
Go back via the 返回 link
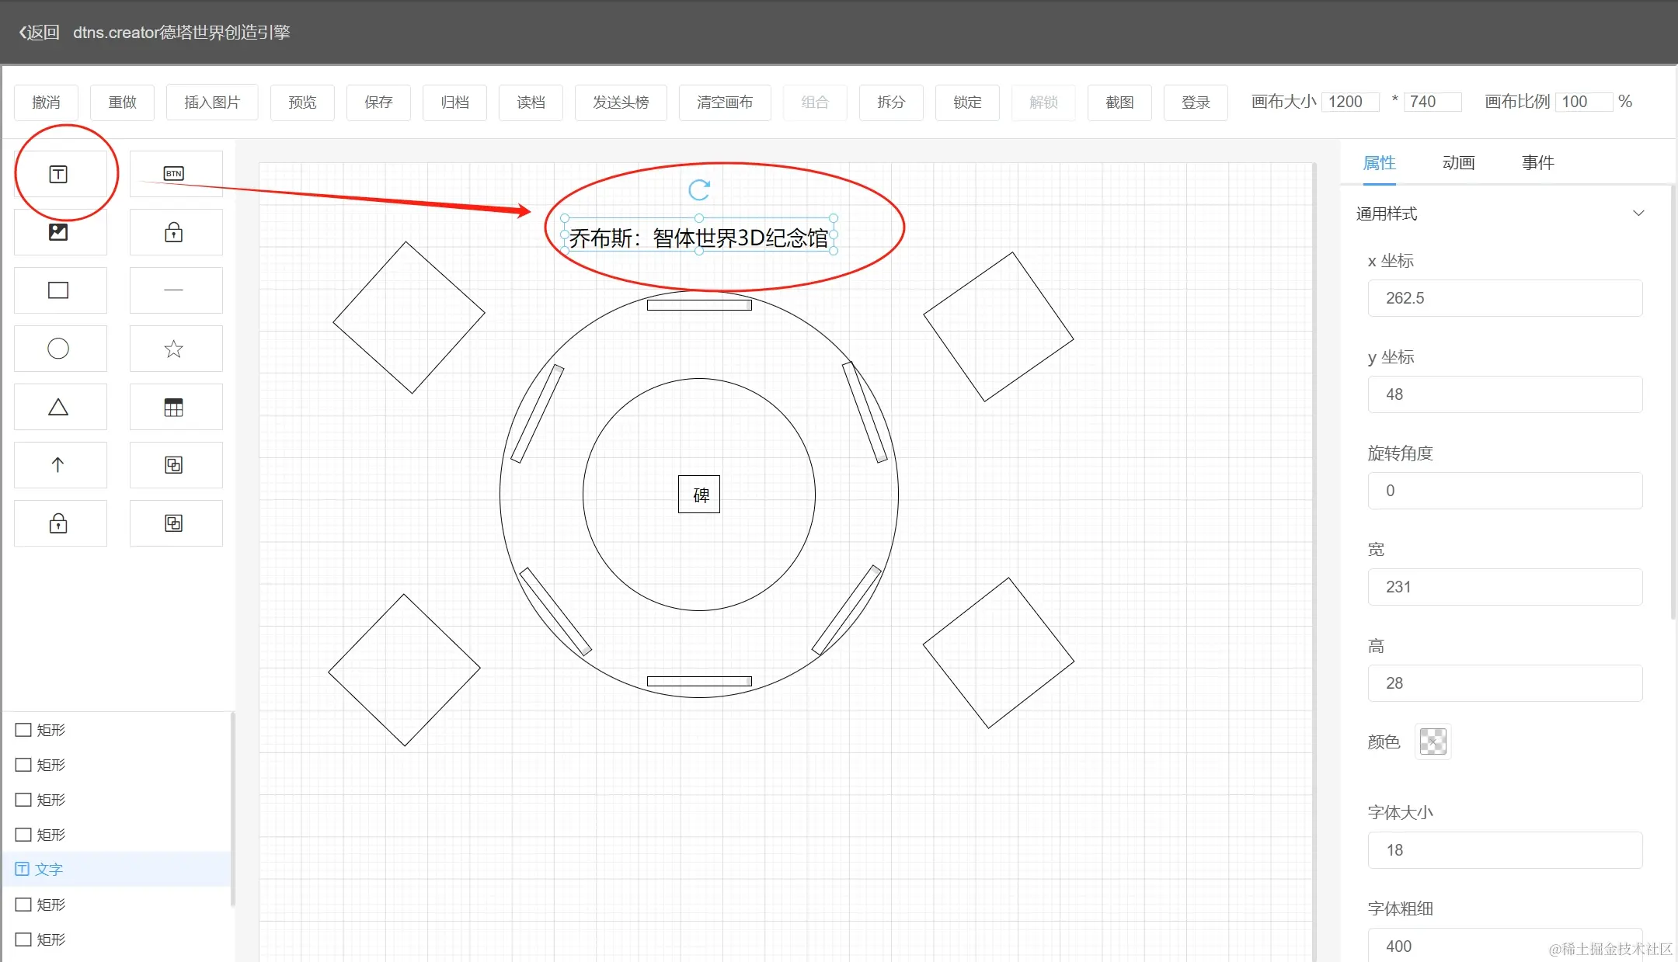click(x=39, y=33)
